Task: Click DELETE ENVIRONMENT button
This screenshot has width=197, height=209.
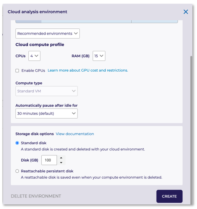Action: point(36,196)
